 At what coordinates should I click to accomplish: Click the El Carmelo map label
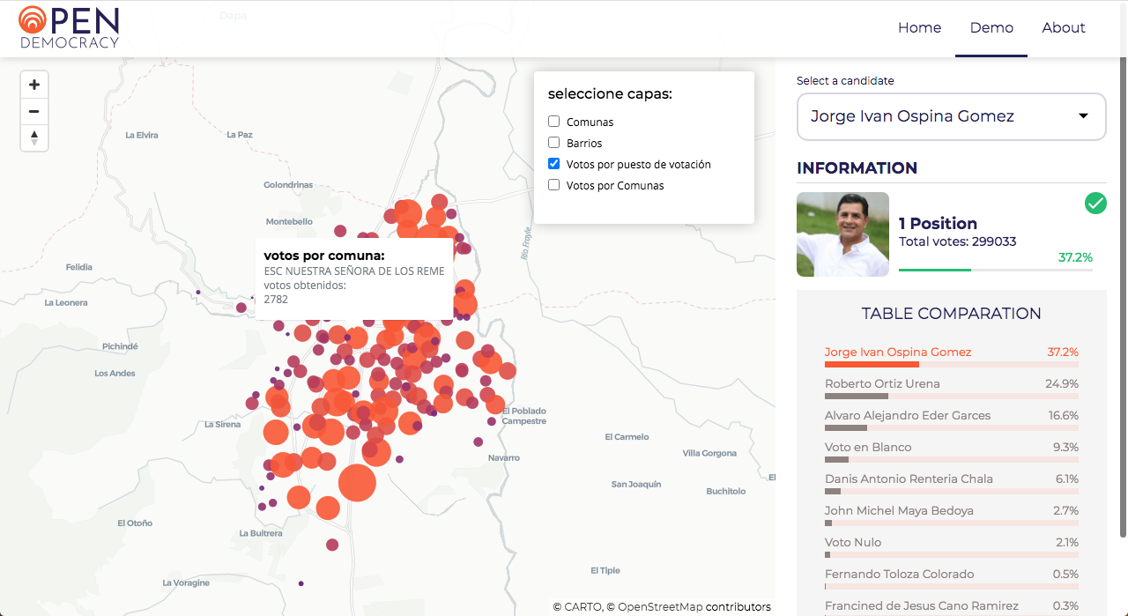627,436
